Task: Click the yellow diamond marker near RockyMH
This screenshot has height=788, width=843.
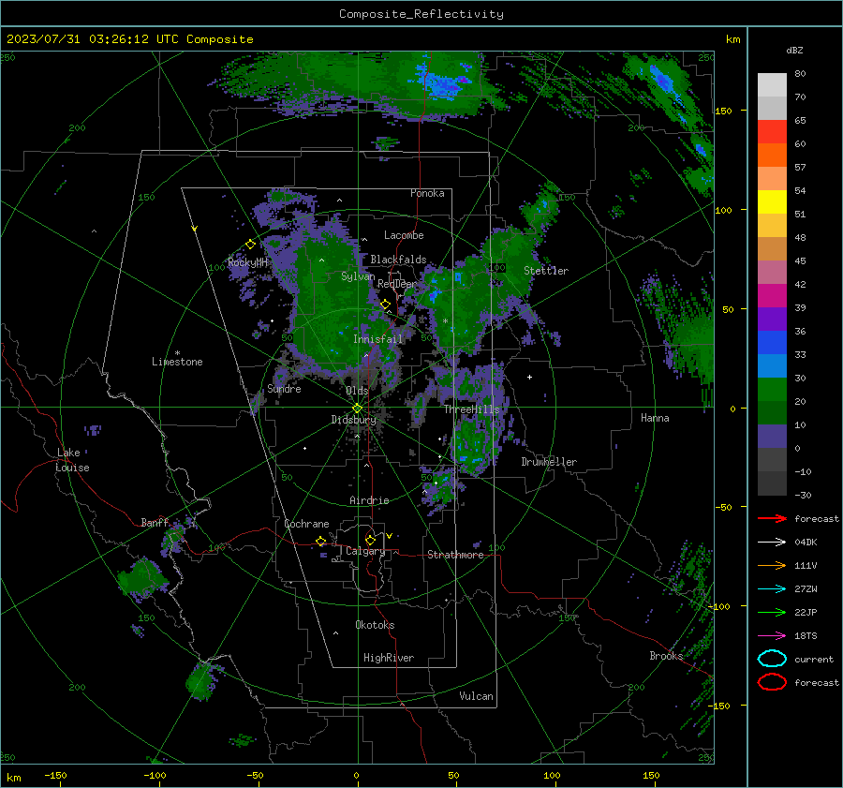Action: coord(250,245)
